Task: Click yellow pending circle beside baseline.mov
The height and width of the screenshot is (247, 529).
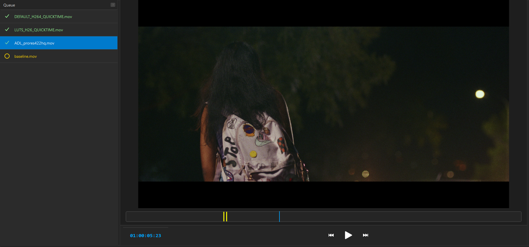Action: click(x=7, y=56)
